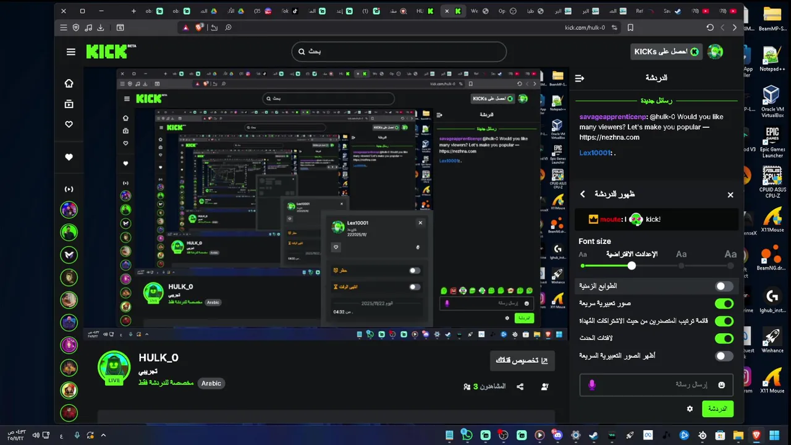Click تخصيص قناتك customize channel button
The image size is (791, 445).
(522, 360)
